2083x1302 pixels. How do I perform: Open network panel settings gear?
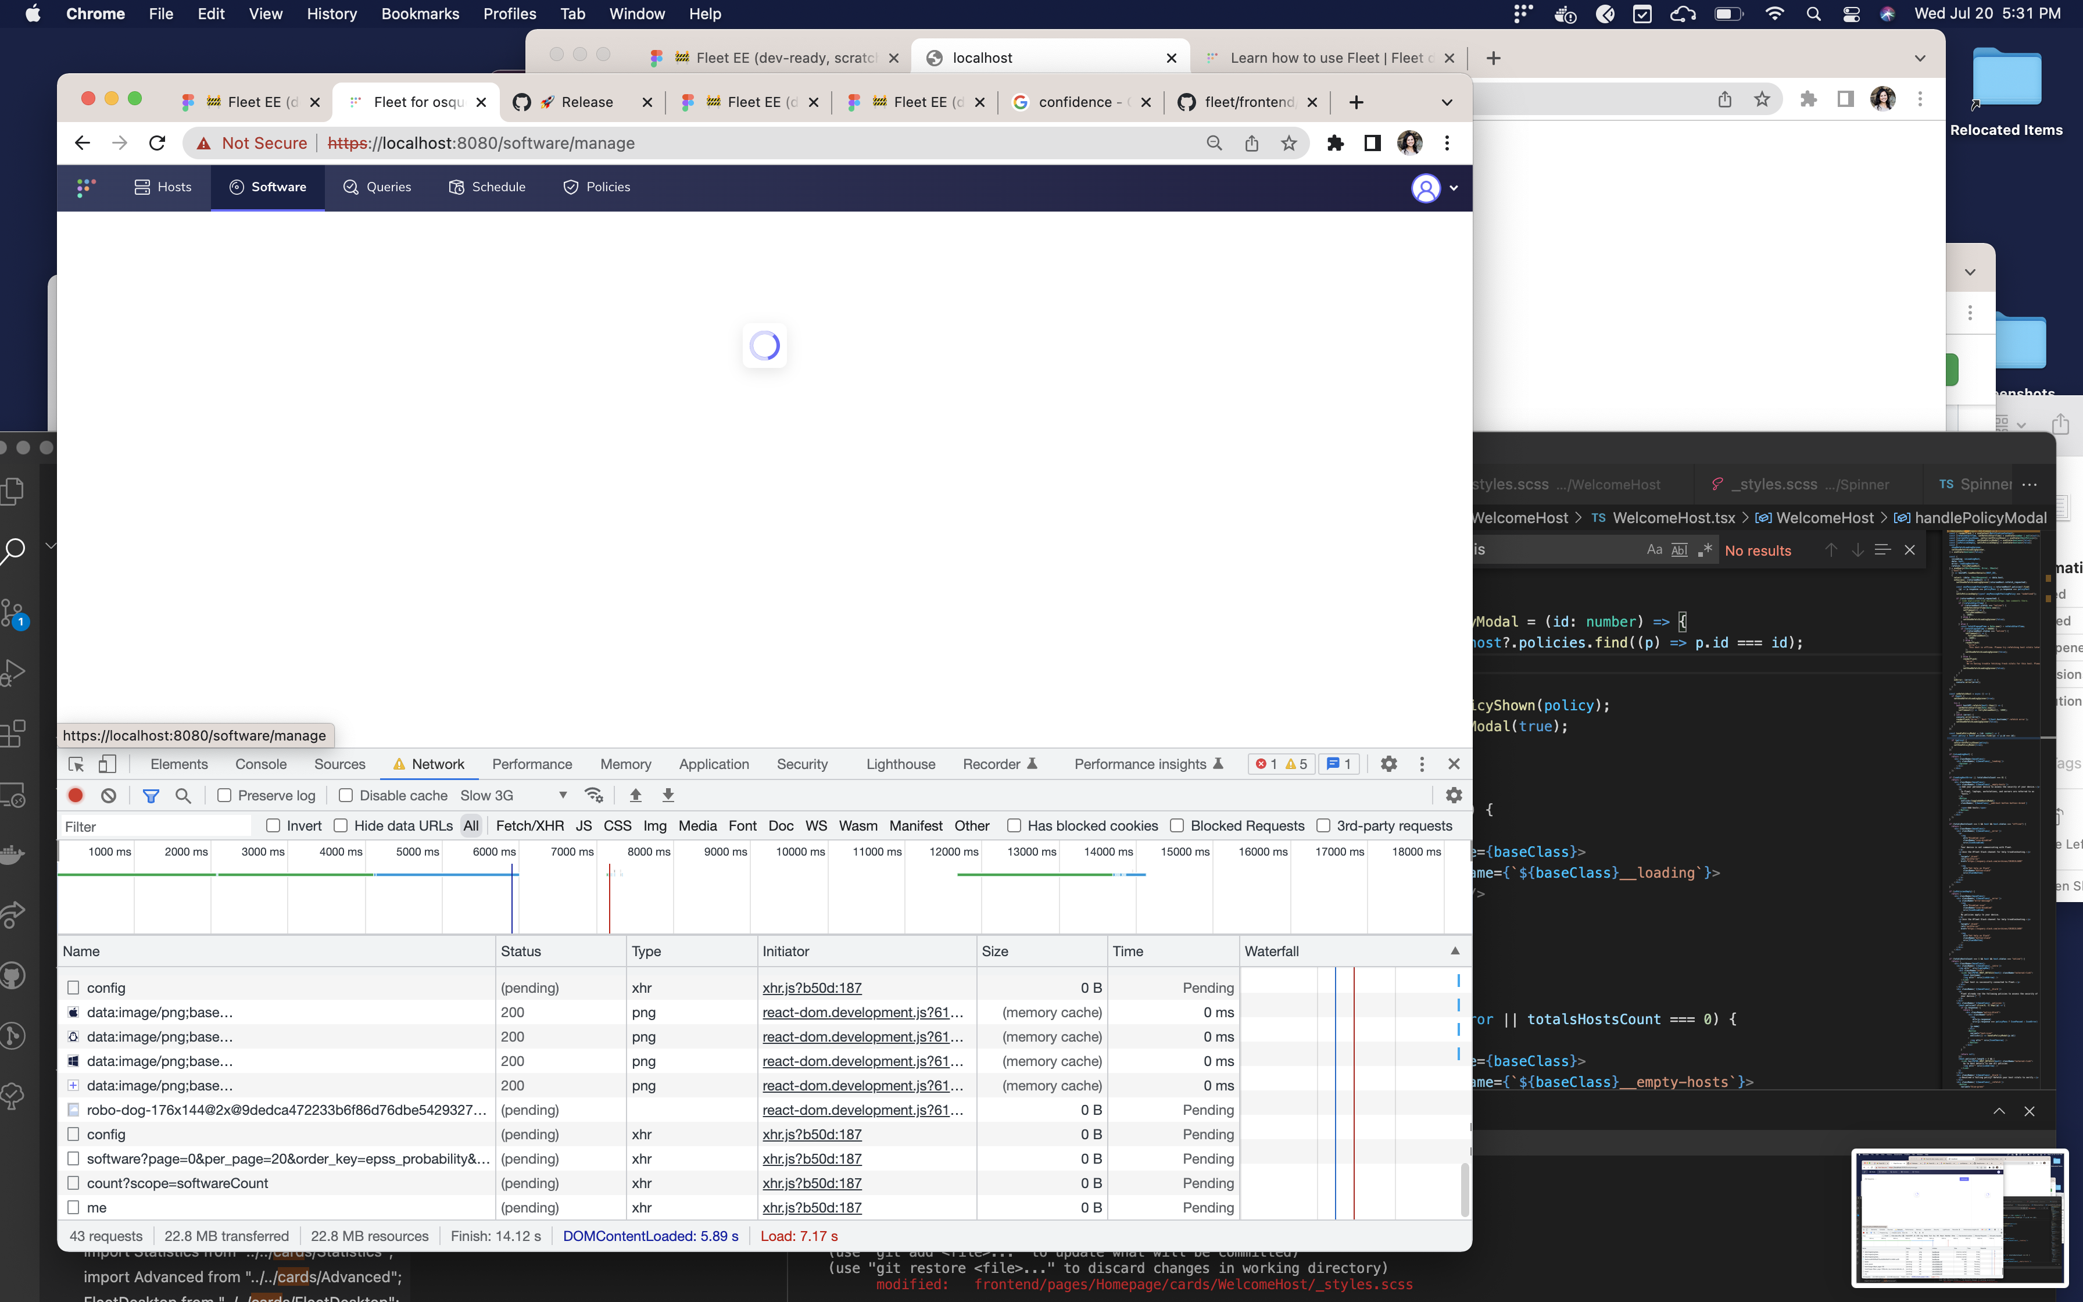pyautogui.click(x=1454, y=795)
